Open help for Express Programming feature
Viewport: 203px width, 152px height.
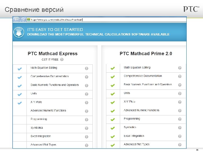point(87,120)
